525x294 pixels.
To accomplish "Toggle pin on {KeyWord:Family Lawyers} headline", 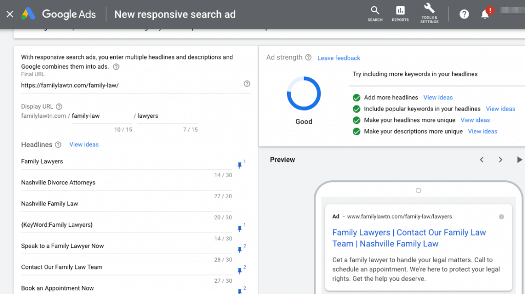I will point(241,227).
